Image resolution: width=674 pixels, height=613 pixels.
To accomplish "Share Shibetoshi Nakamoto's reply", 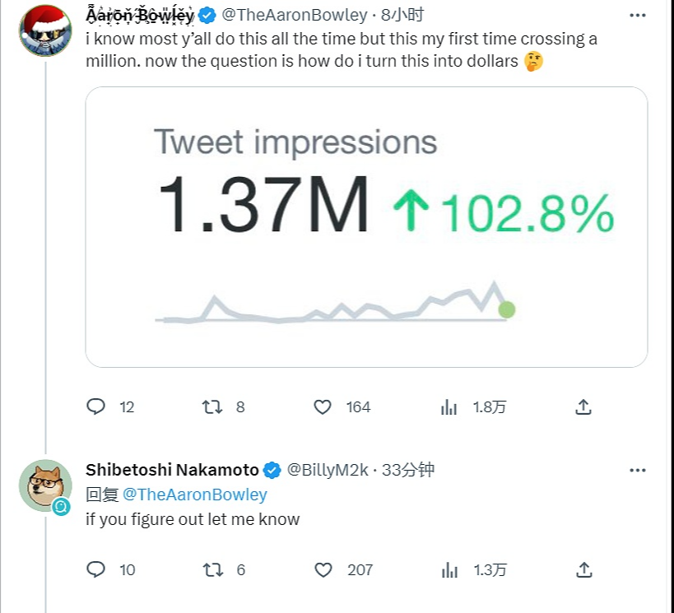I will coord(583,569).
